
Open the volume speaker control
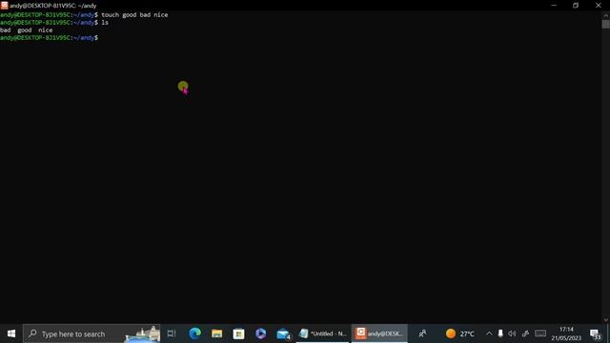pos(512,333)
